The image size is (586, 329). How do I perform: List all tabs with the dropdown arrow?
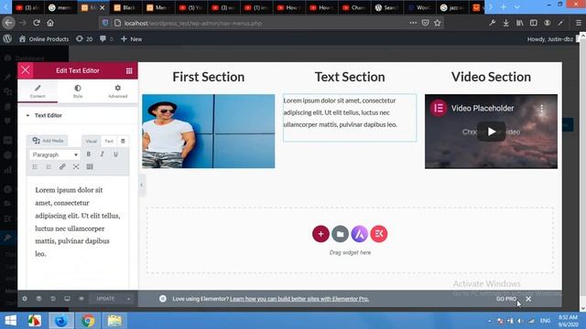[517, 7]
